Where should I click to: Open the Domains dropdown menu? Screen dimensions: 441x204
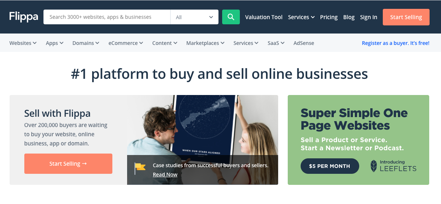click(x=86, y=43)
